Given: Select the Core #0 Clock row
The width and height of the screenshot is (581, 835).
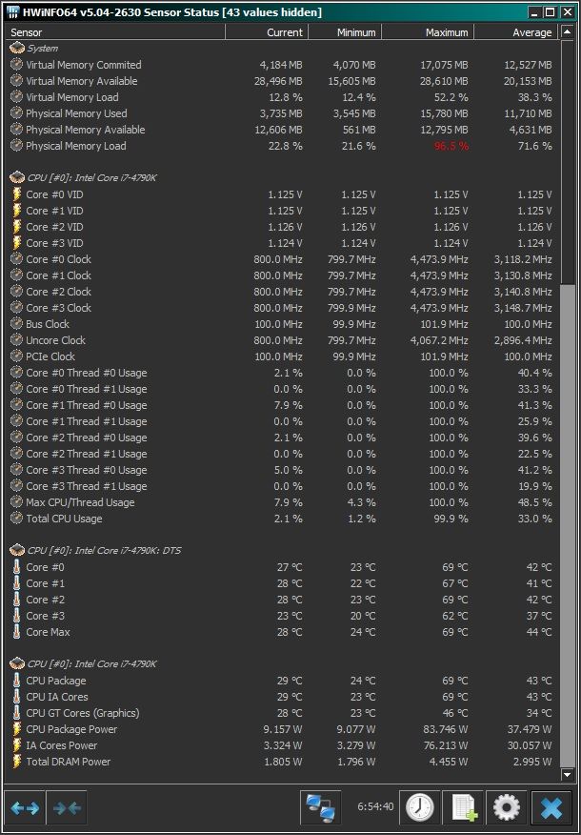Looking at the screenshot, I should click(282, 259).
